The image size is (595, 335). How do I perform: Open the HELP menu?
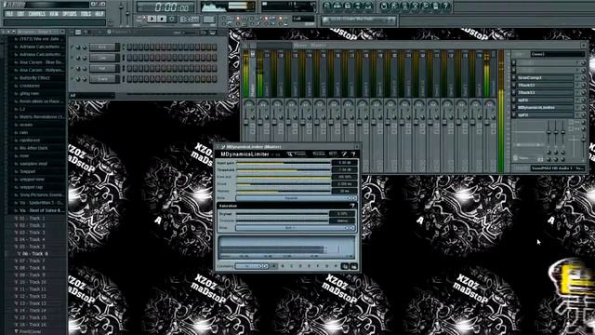click(x=99, y=14)
